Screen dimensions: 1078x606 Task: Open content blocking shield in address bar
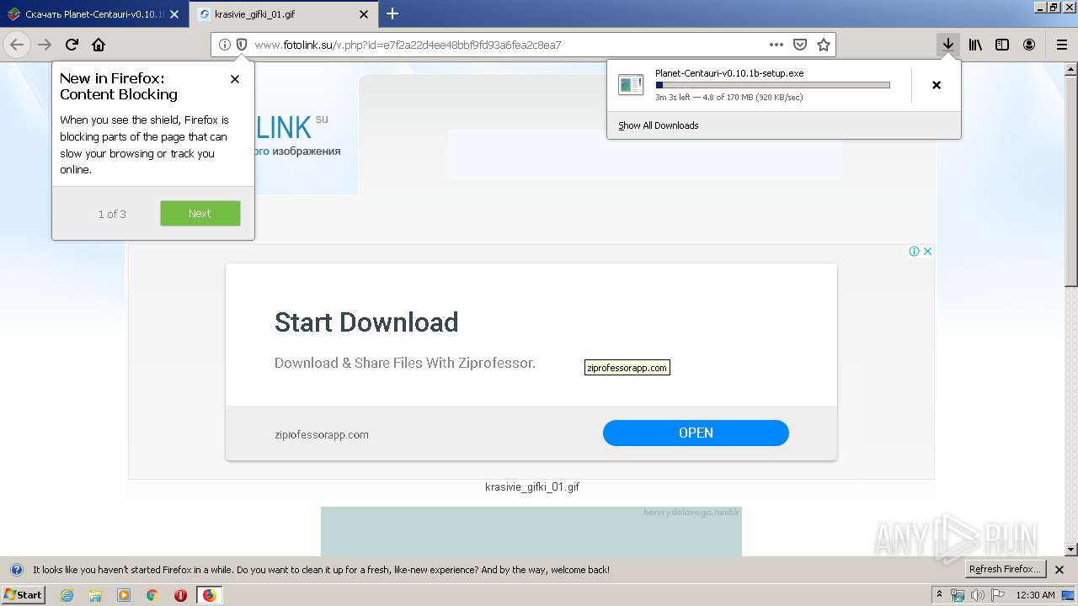241,45
